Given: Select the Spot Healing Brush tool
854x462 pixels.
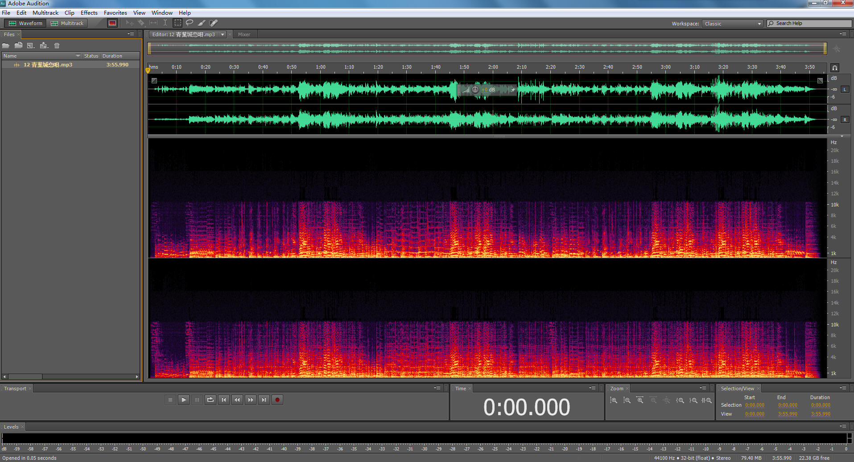Looking at the screenshot, I should coord(214,23).
